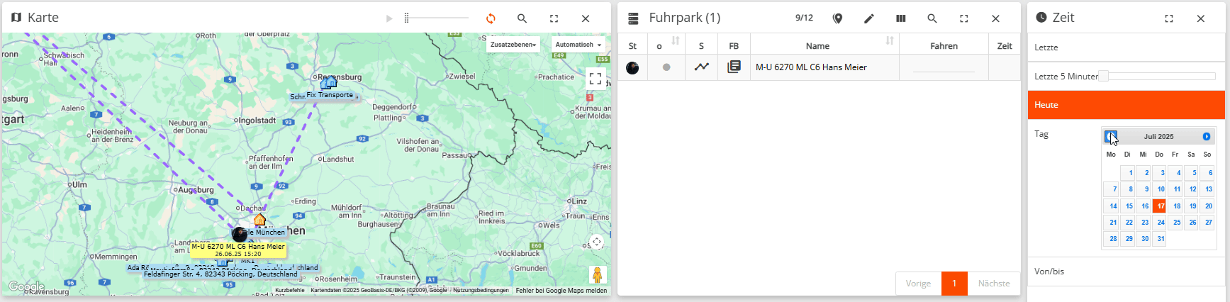
Task: Select July 31 in the calendar
Action: 1159,239
